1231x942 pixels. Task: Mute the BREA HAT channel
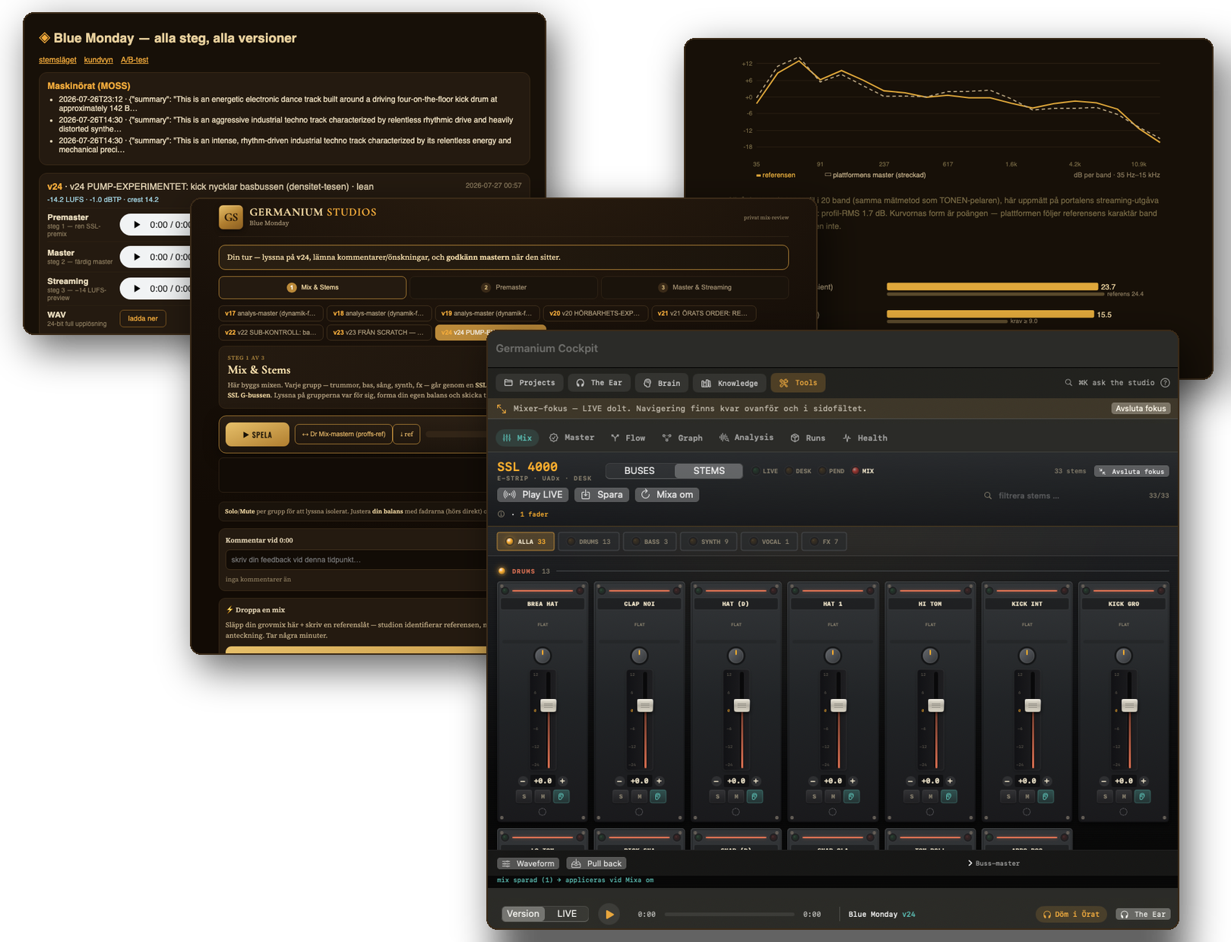543,796
